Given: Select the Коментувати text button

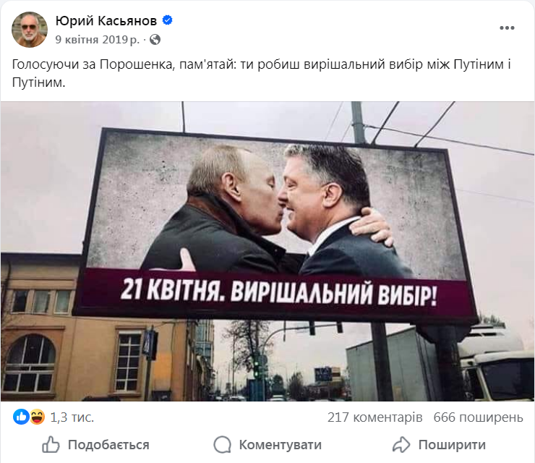Looking at the screenshot, I should [280, 445].
